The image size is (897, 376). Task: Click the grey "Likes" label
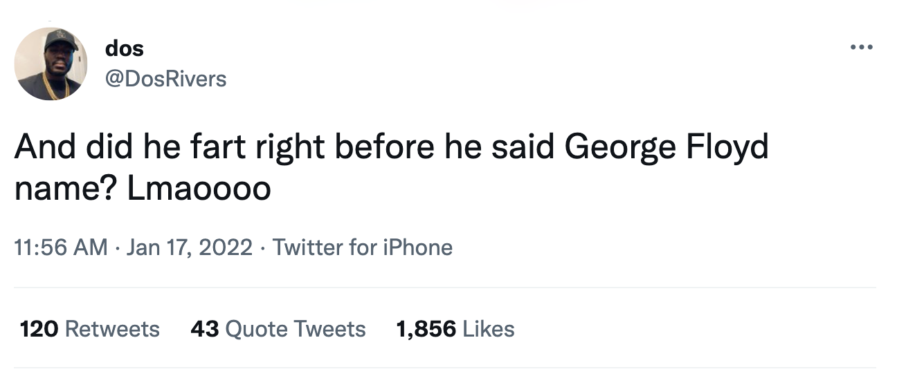[489, 329]
